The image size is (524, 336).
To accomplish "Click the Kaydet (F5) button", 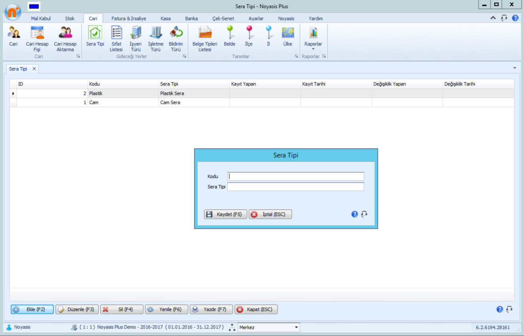I will tap(226, 214).
